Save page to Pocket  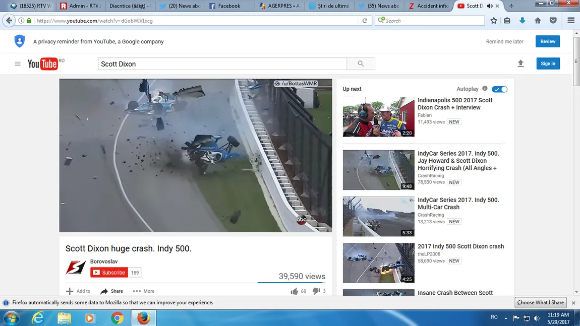553,21
